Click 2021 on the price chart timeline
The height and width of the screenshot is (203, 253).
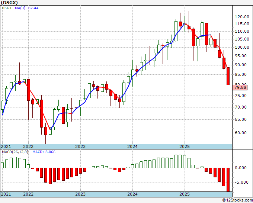[x=6, y=146]
